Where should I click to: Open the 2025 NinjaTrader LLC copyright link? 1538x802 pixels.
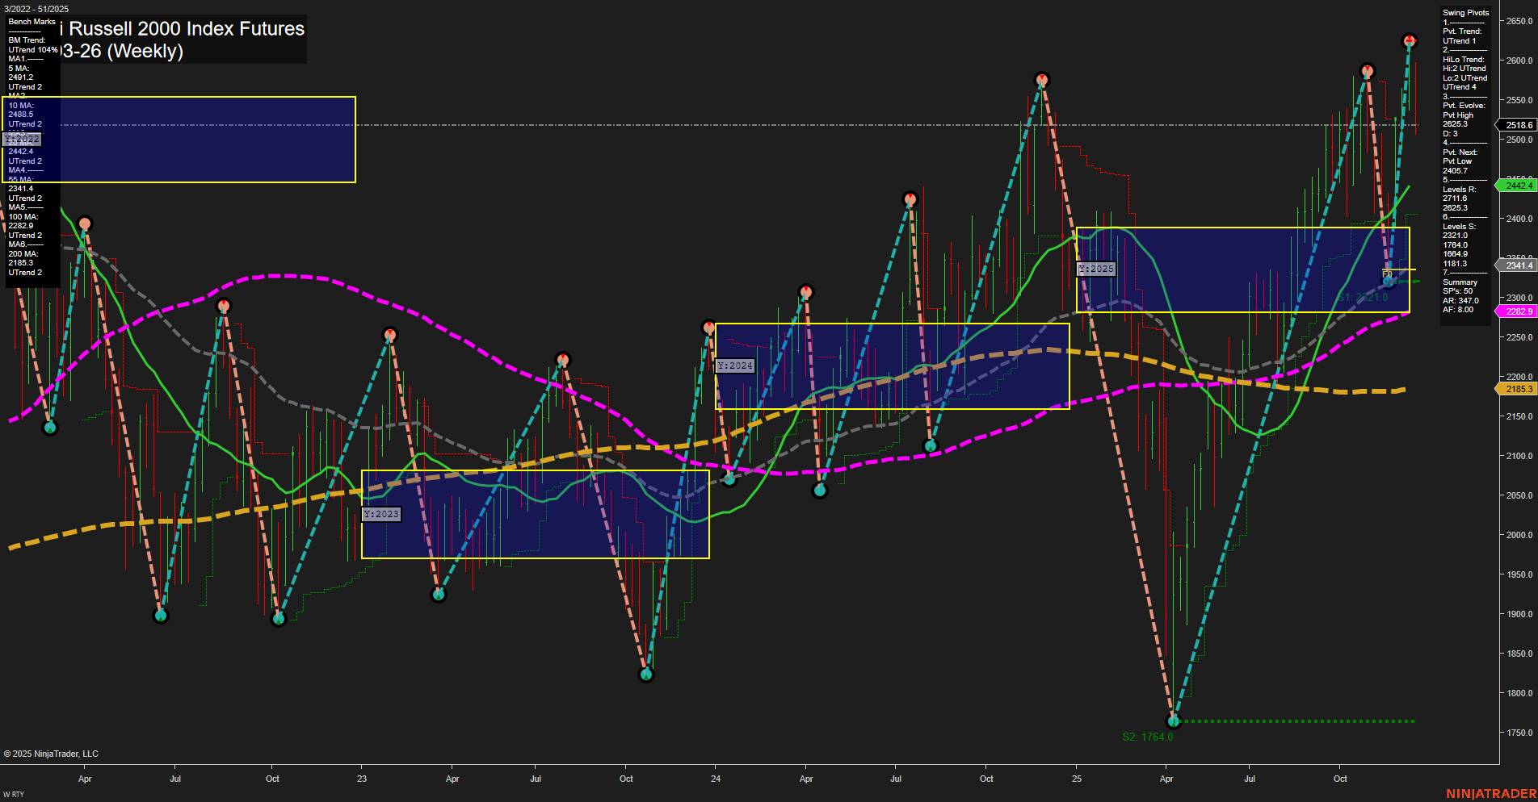click(50, 753)
